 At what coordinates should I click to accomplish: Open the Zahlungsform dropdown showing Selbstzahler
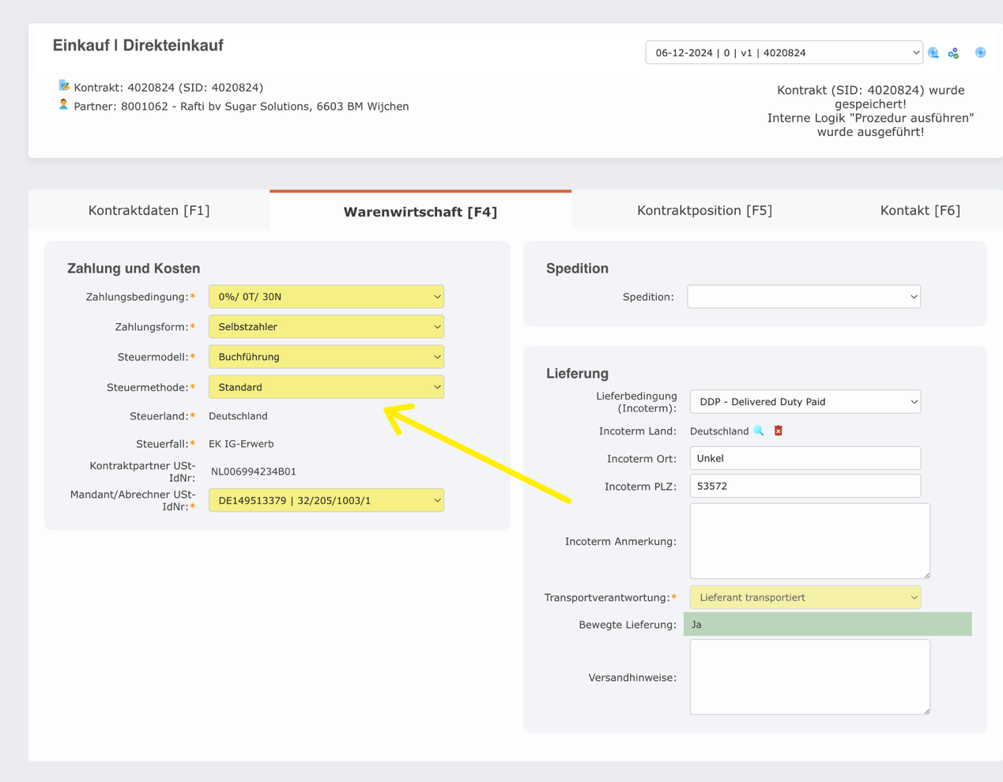point(326,326)
